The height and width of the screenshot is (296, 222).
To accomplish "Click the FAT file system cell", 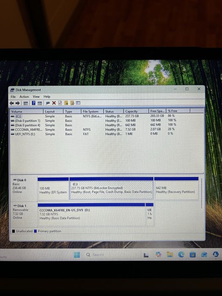I will tap(86, 134).
